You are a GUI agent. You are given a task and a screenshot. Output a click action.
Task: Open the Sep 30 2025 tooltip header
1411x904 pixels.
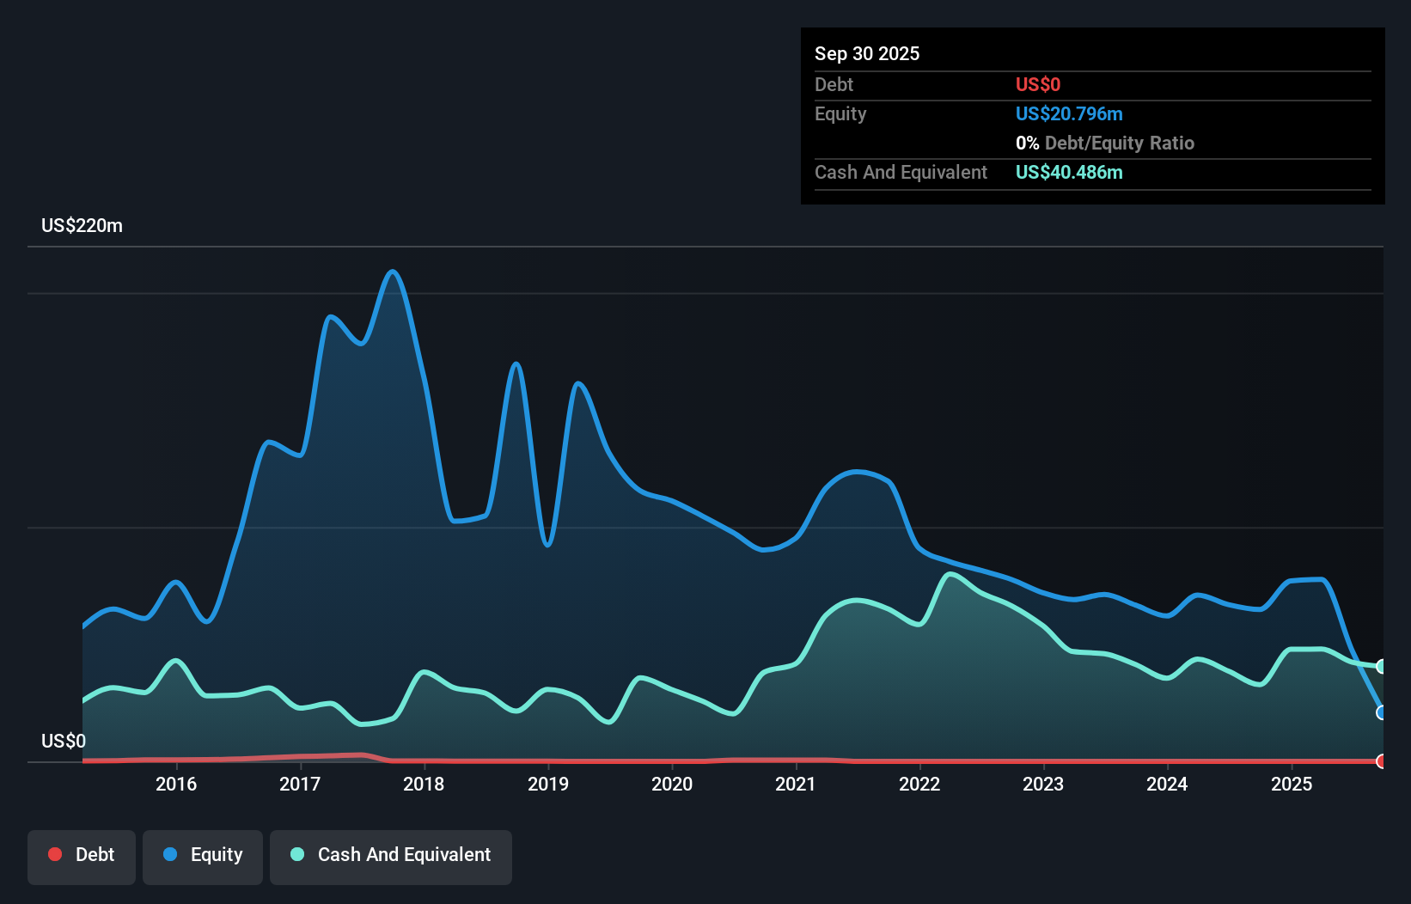coord(867,53)
